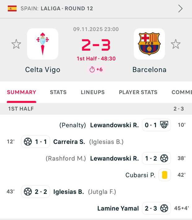Tap the 2-3 goal ball icon
Screen dimensions: 192x220
(x=164, y=208)
